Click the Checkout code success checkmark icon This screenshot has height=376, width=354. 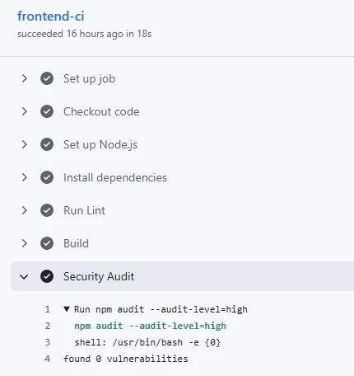coord(47,111)
